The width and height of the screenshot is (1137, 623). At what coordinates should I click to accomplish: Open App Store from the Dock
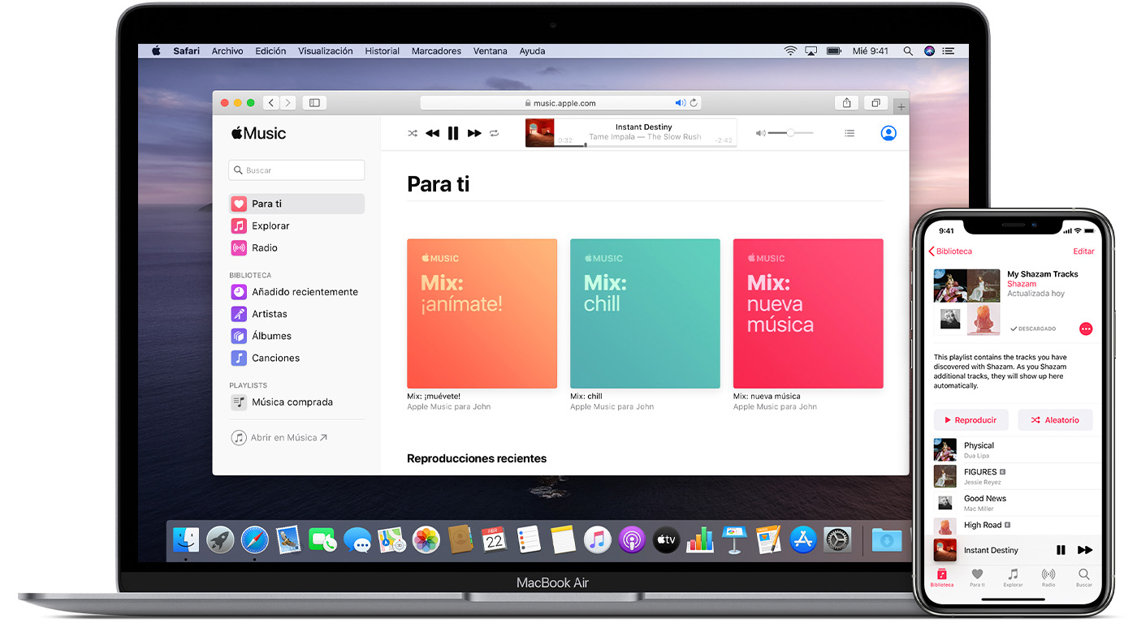coord(802,539)
